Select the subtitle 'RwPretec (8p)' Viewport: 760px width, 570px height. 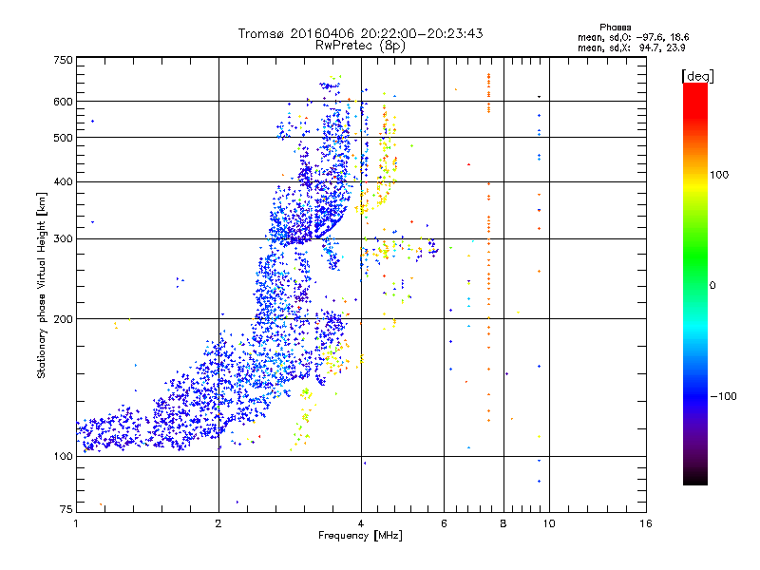360,46
